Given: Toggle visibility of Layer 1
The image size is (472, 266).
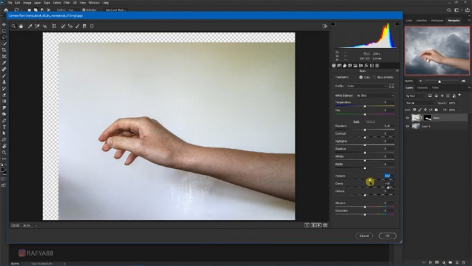Looking at the screenshot, I should 407,126.
